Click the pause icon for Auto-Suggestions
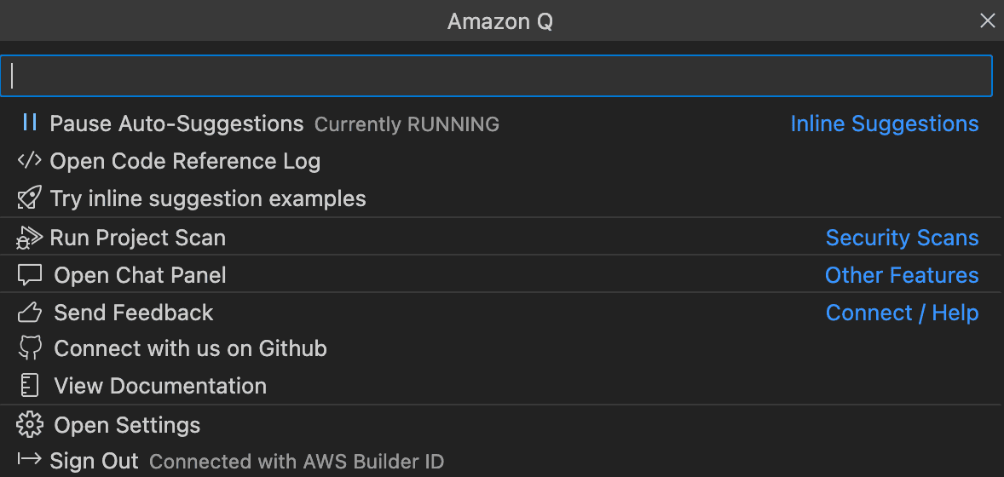Screen dimensions: 1004x477 30,124
